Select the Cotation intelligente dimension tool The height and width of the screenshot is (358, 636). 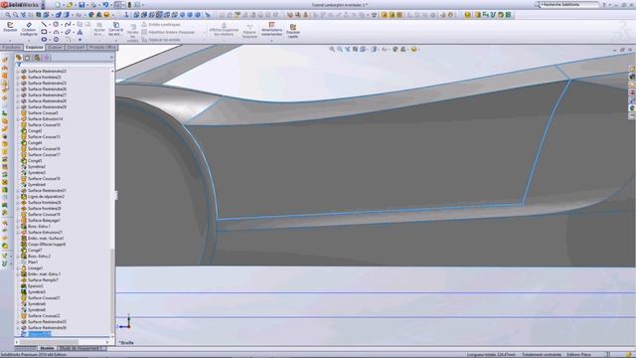coord(29,29)
